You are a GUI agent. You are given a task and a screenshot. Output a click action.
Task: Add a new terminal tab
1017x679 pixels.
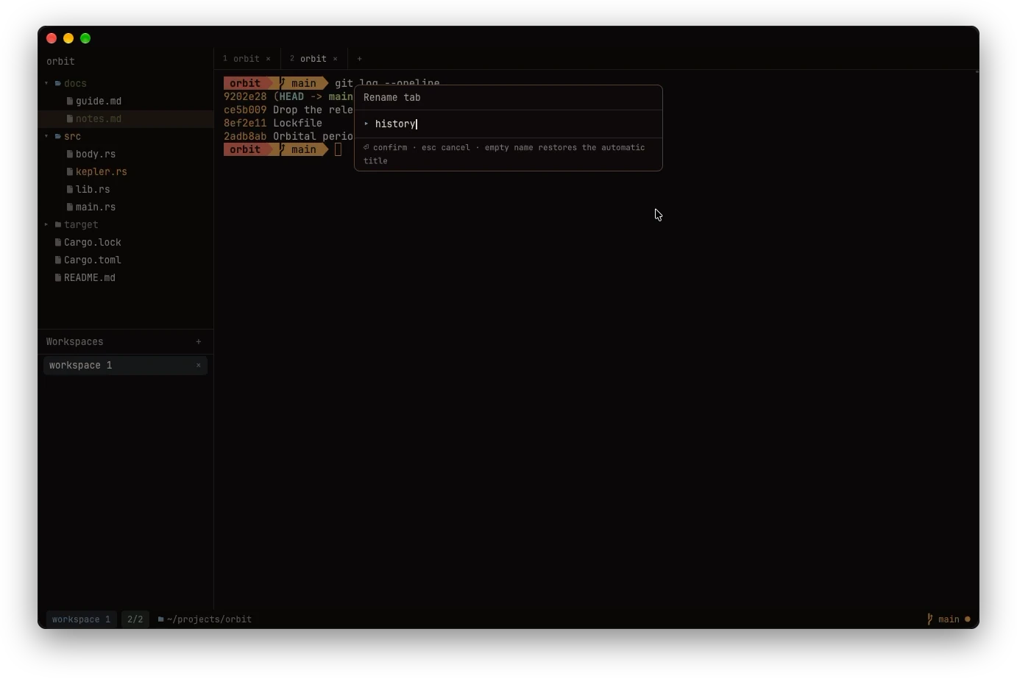pyautogui.click(x=359, y=59)
